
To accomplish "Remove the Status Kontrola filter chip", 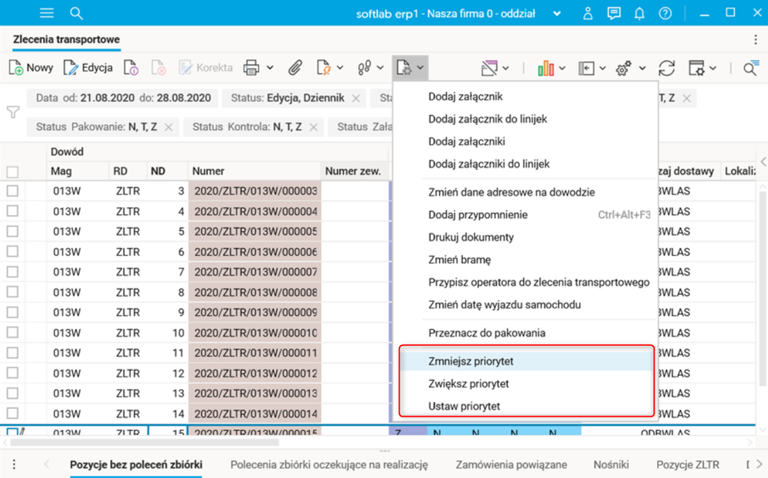I will click(x=314, y=127).
